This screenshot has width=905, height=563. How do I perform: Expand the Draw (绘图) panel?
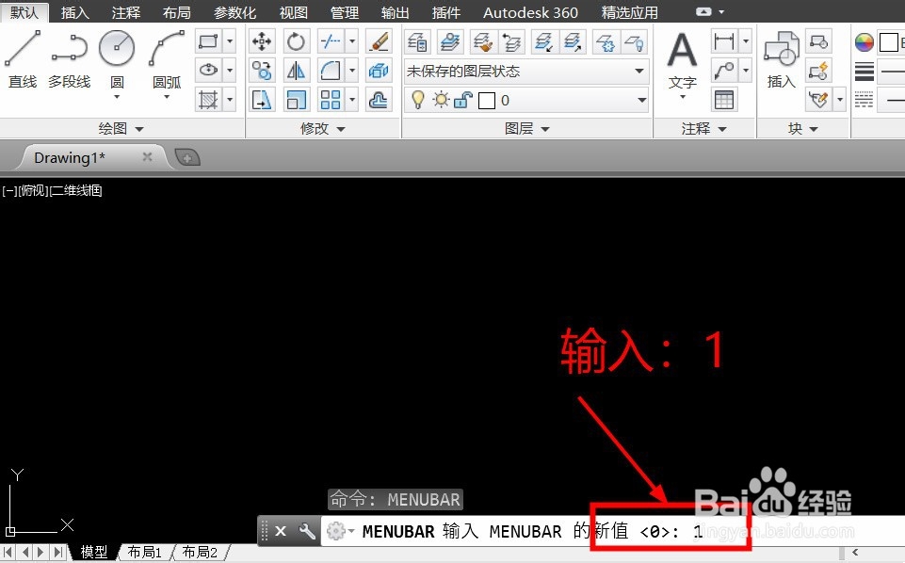[121, 129]
